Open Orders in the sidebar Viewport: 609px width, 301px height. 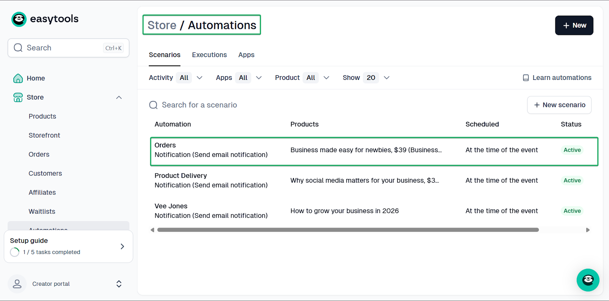39,154
